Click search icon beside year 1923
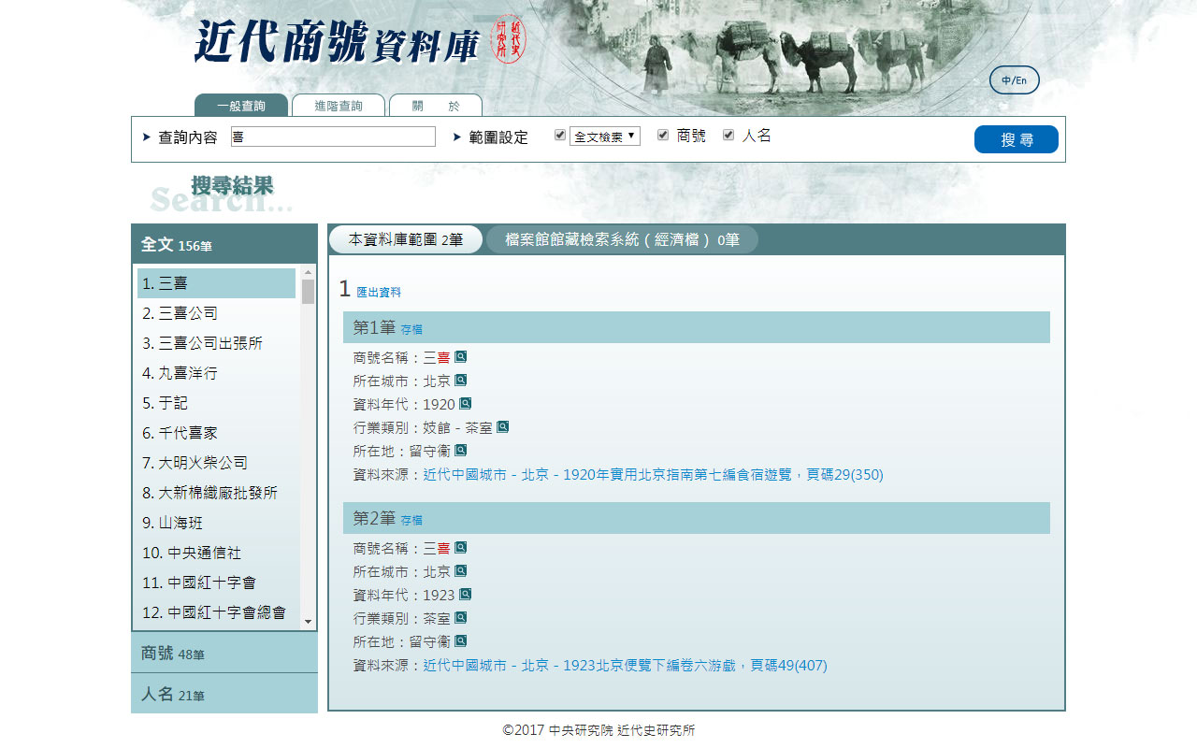This screenshot has height=748, width=1197. point(465,594)
